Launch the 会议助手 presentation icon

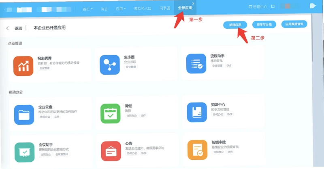(x=25, y=152)
